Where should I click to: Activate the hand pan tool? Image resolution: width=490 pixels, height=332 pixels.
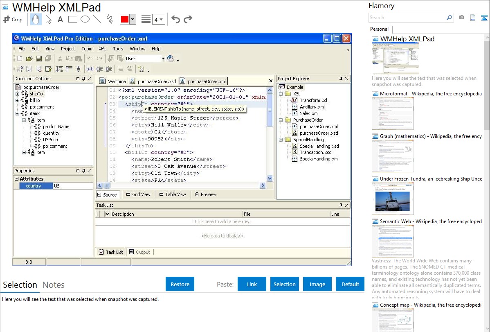[x=36, y=19]
